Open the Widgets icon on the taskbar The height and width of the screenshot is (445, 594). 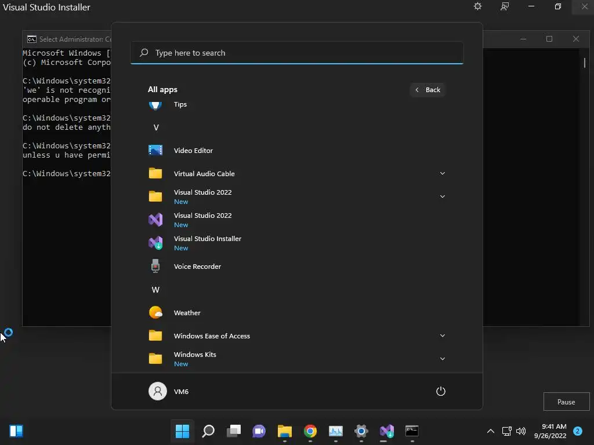[16, 431]
